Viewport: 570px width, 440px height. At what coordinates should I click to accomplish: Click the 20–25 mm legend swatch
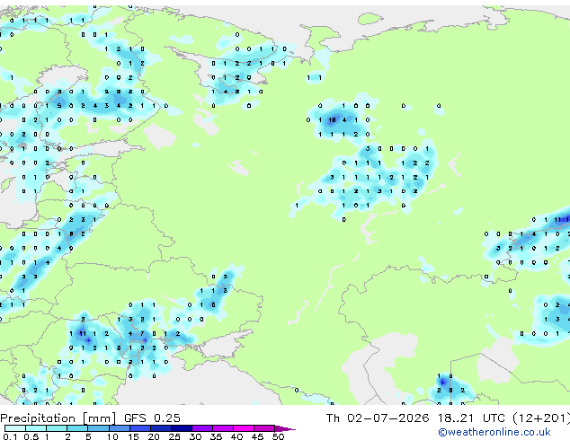point(161,428)
